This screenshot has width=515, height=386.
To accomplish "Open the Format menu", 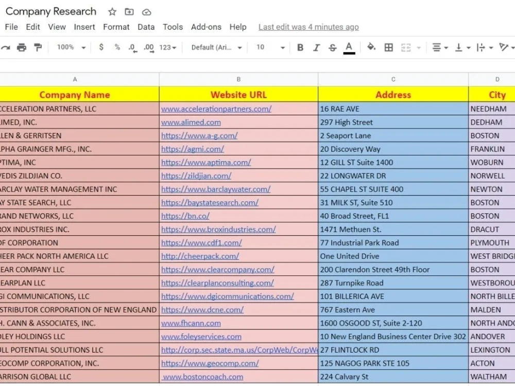I will (x=116, y=27).
